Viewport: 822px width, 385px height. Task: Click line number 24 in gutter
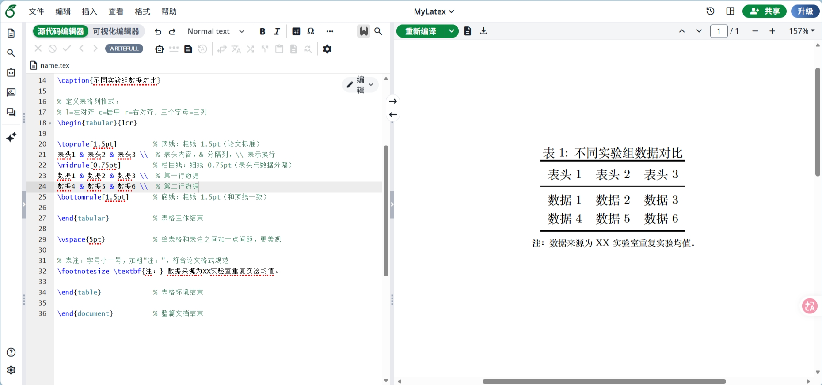point(42,186)
